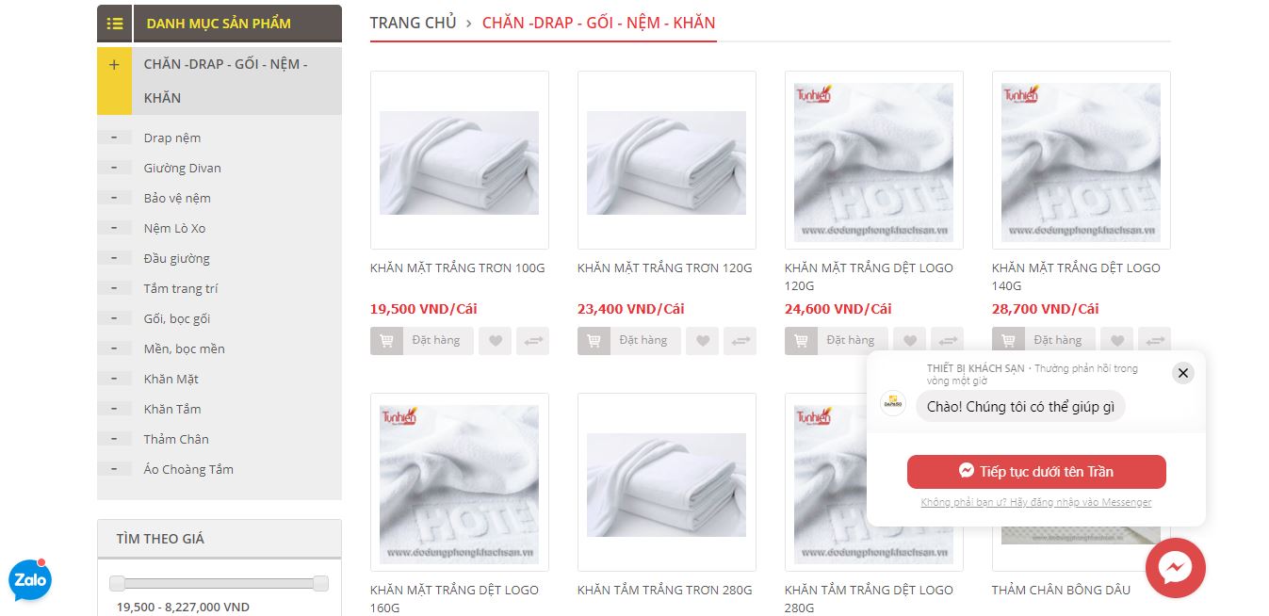This screenshot has height=616, width=1269.
Task: Click the list icon beside Danh Mục Sản Phẩm
Action: point(114,24)
